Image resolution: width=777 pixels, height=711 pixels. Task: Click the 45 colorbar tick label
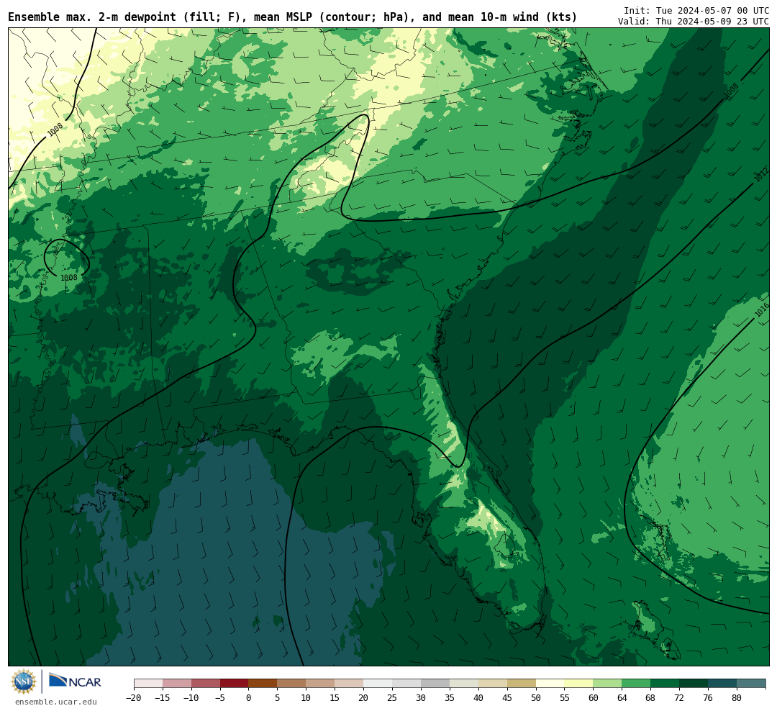click(x=507, y=697)
